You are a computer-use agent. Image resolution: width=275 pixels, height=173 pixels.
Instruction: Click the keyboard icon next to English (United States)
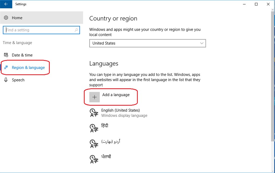(93, 112)
